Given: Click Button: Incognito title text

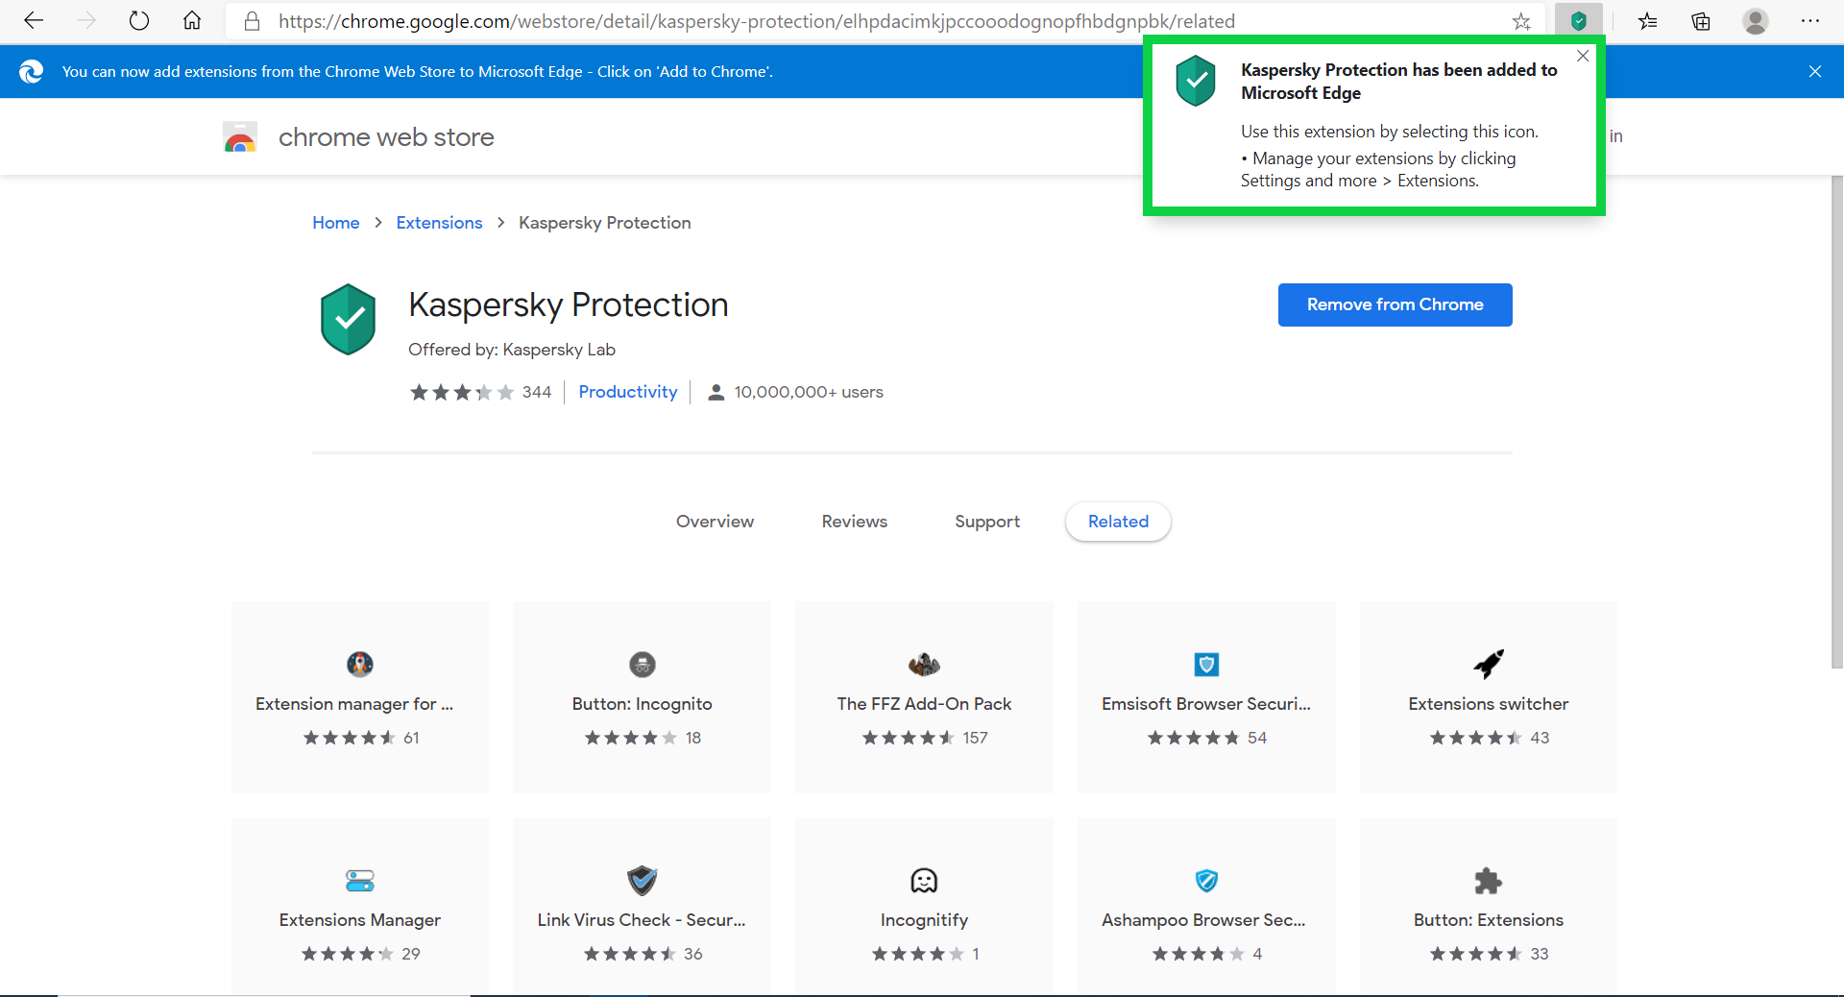Looking at the screenshot, I should [643, 704].
